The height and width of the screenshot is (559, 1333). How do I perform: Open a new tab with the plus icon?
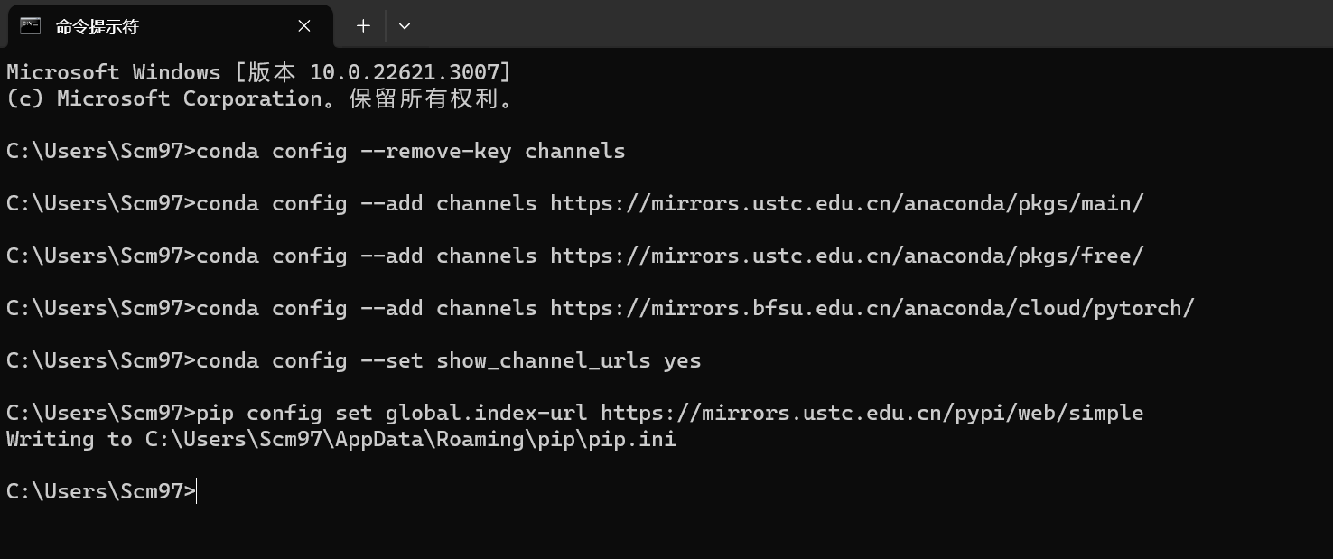(363, 26)
